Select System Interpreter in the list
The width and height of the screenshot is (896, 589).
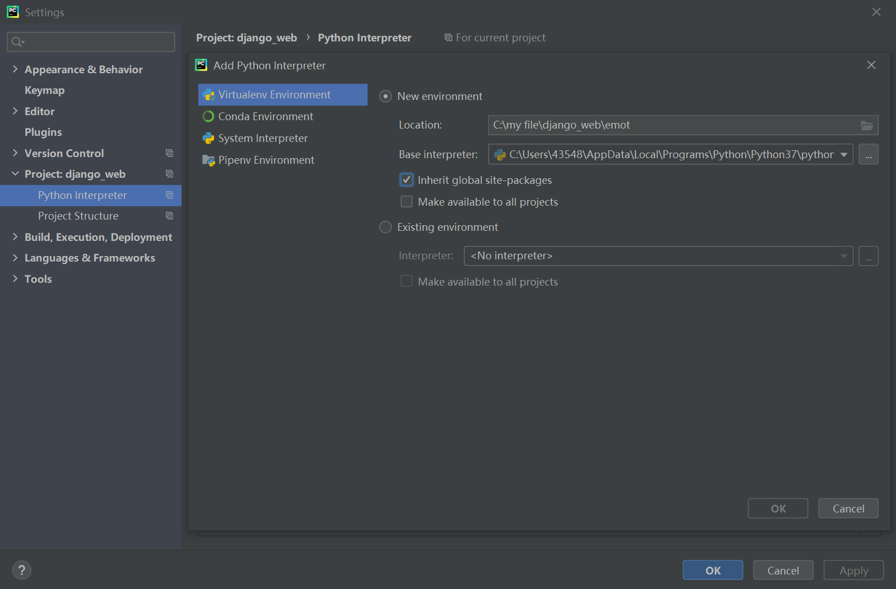pos(283,138)
